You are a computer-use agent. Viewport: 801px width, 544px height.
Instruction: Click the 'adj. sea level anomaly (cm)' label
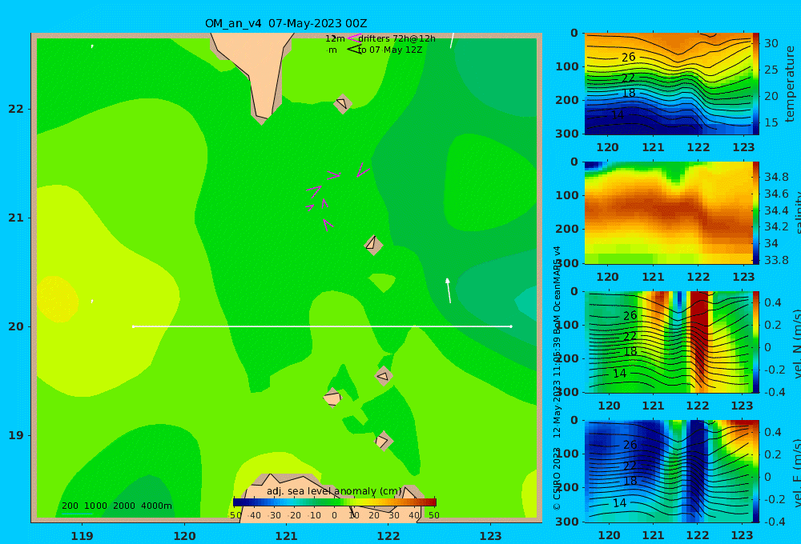[x=334, y=491]
